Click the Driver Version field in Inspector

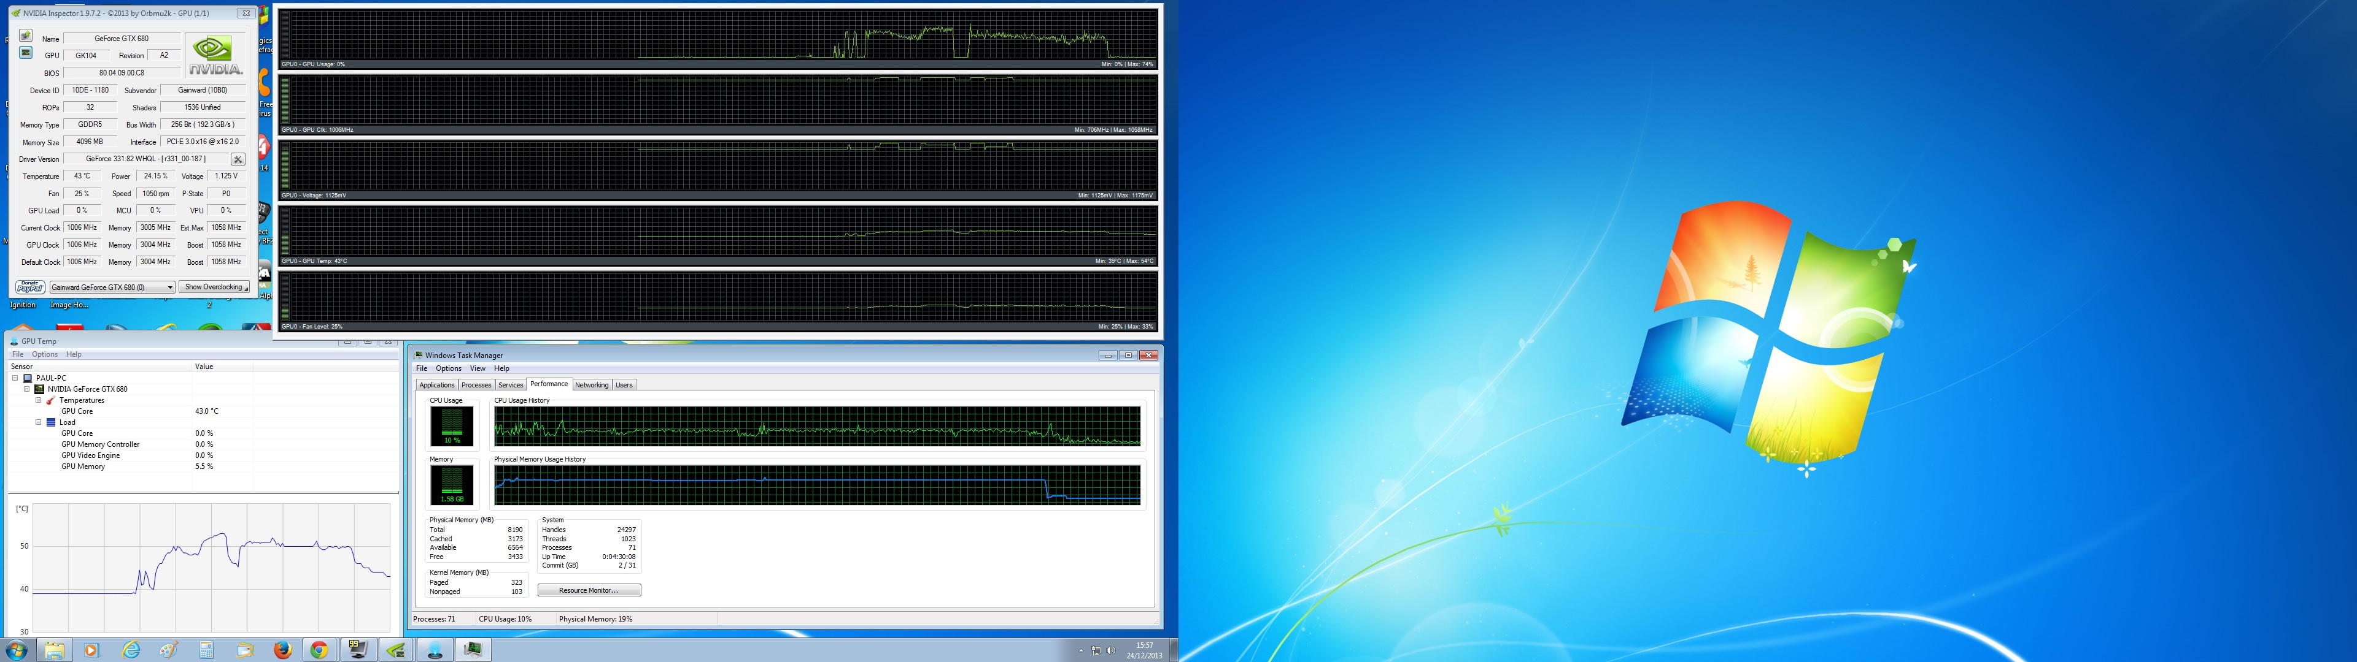145,159
